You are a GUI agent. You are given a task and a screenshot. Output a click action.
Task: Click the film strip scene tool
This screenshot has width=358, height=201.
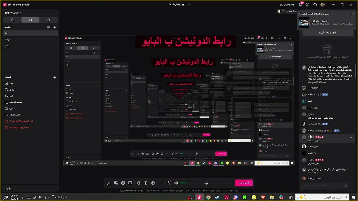[130, 183]
